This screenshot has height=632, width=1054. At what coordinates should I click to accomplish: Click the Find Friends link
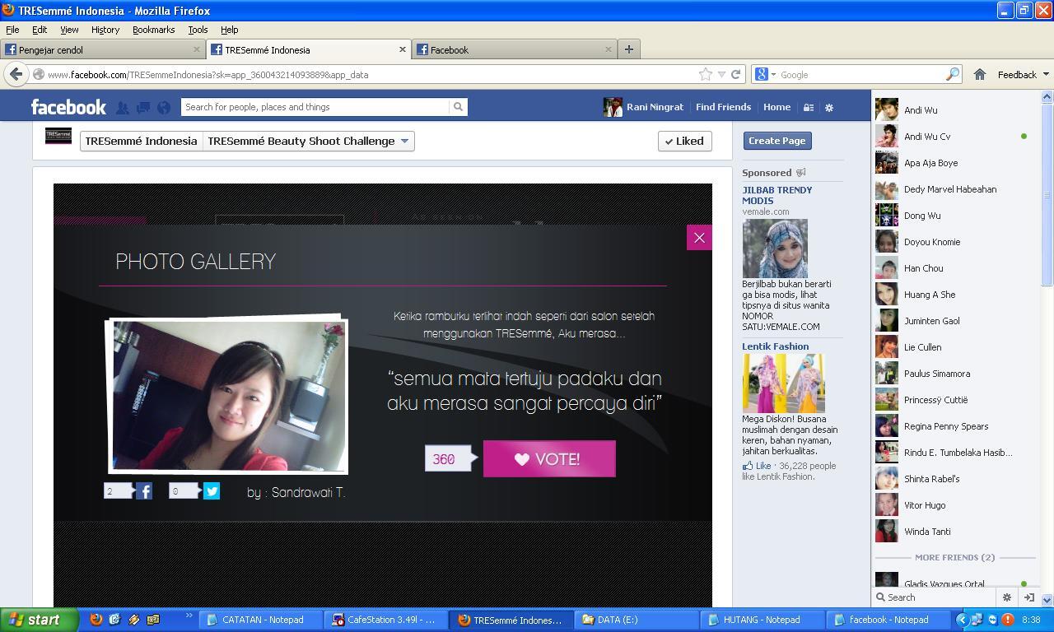pos(723,107)
